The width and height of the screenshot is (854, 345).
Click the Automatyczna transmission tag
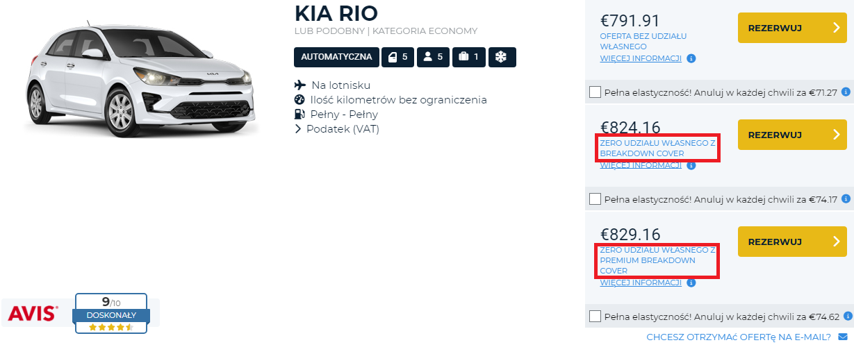[x=336, y=57]
